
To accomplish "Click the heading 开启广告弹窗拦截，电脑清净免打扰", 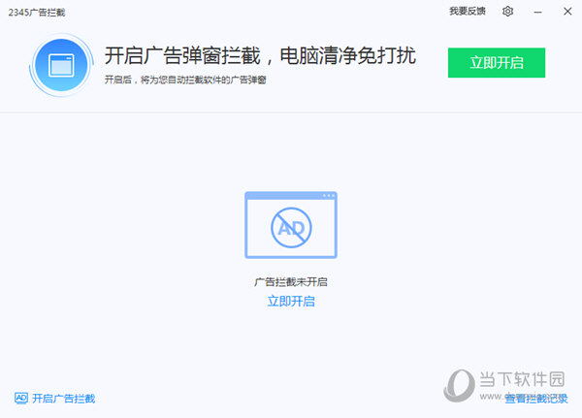I will point(260,55).
